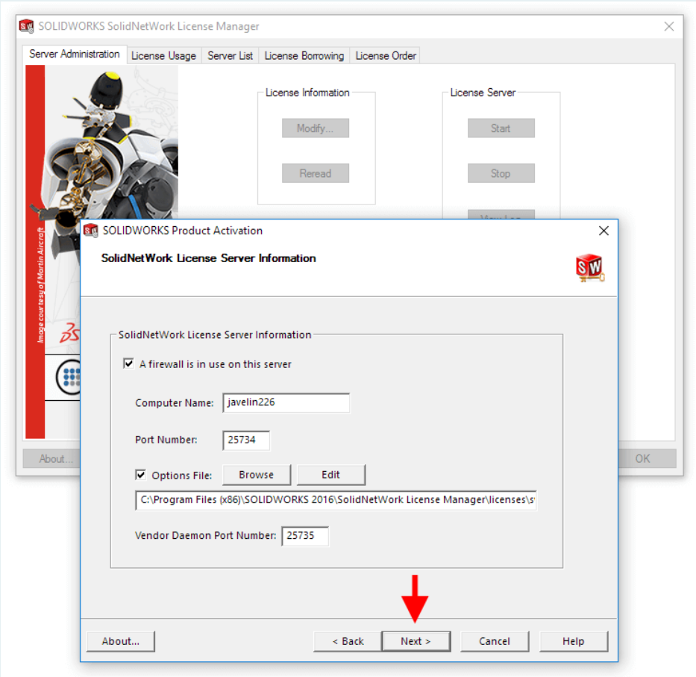Click the SOLIDWORKS icon in License Manager title bar
Viewport: 696px width, 677px height.
[x=27, y=26]
